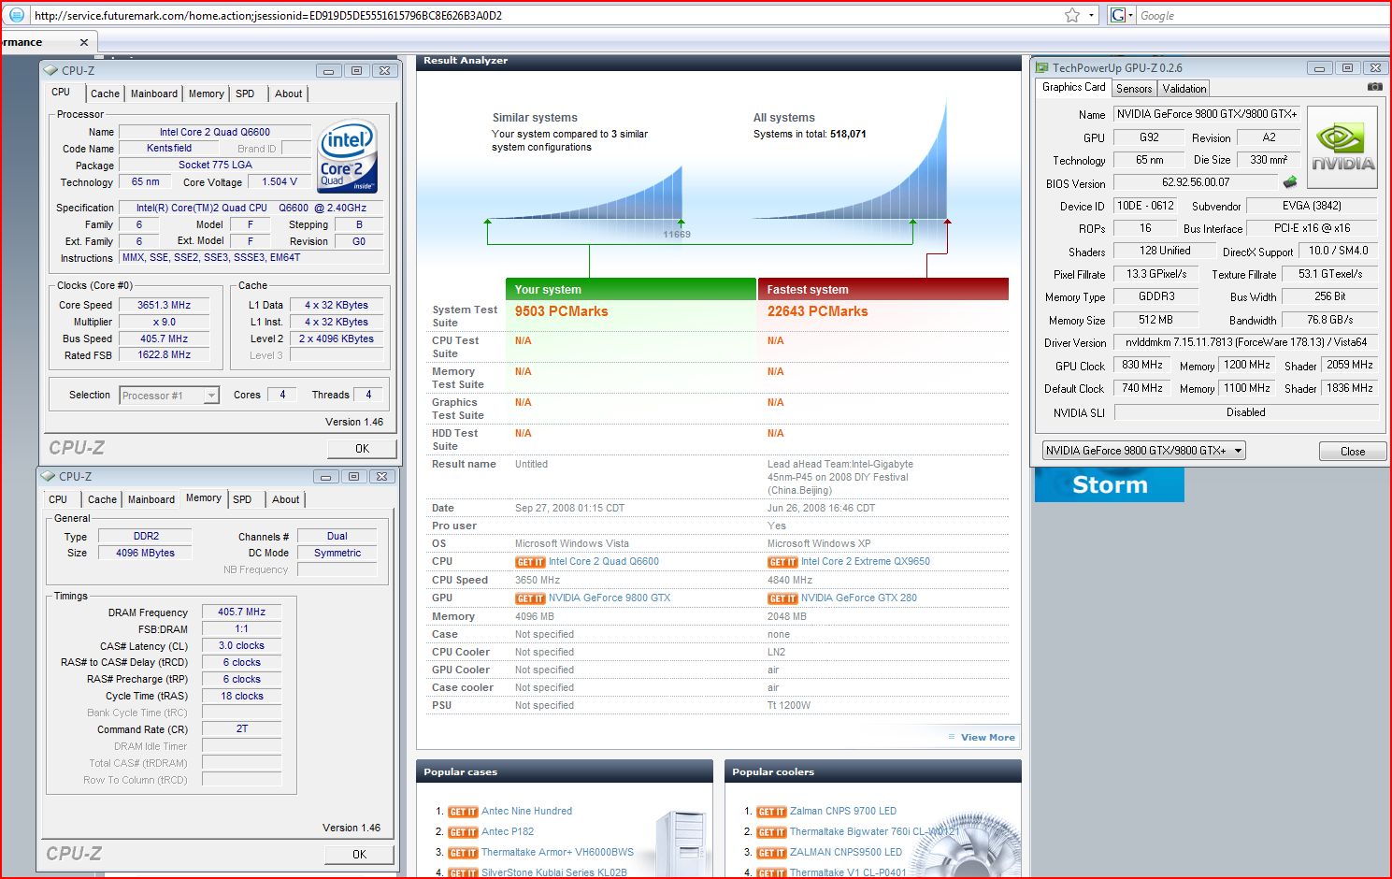Open Sensors tab in GPU-Z
This screenshot has width=1392, height=879.
click(x=1134, y=89)
